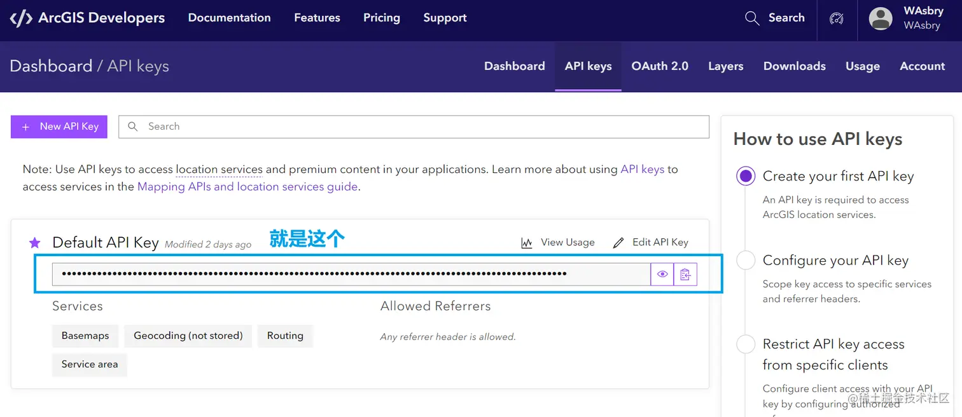Open the Support menu
962x417 pixels.
click(x=445, y=18)
